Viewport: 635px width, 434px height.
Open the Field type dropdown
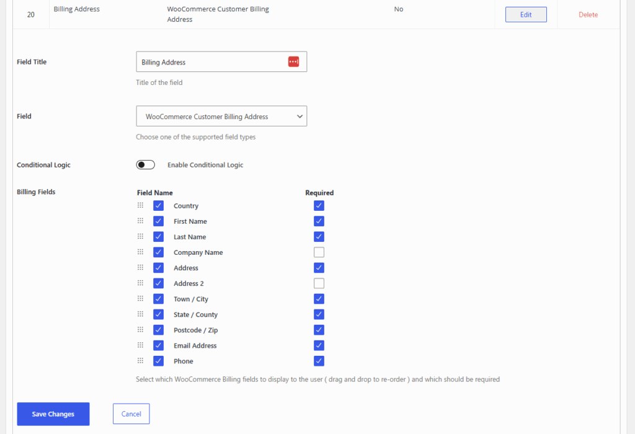221,117
